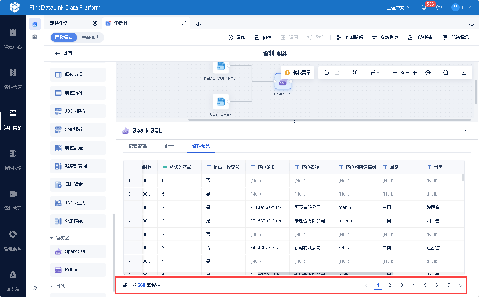Open settings gear beside 定時任務 tab
Viewport: 479px width, 297px height.
coord(95,23)
